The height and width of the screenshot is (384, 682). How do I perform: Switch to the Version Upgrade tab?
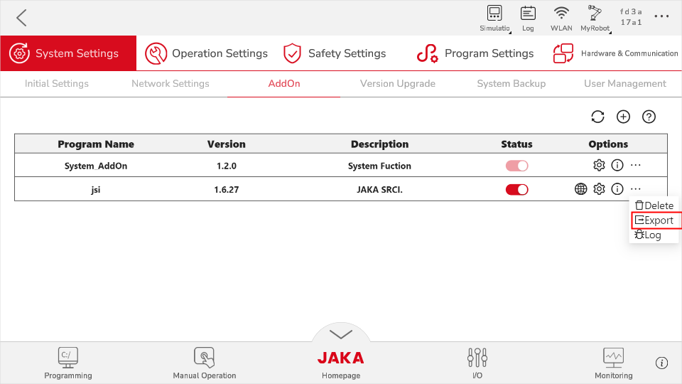pos(398,84)
